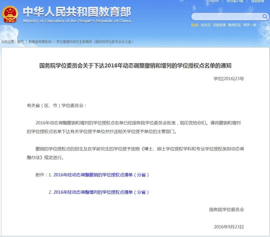Click the search magnifier icon
Image resolution: width=270 pixels, height=237 pixels.
point(265,17)
